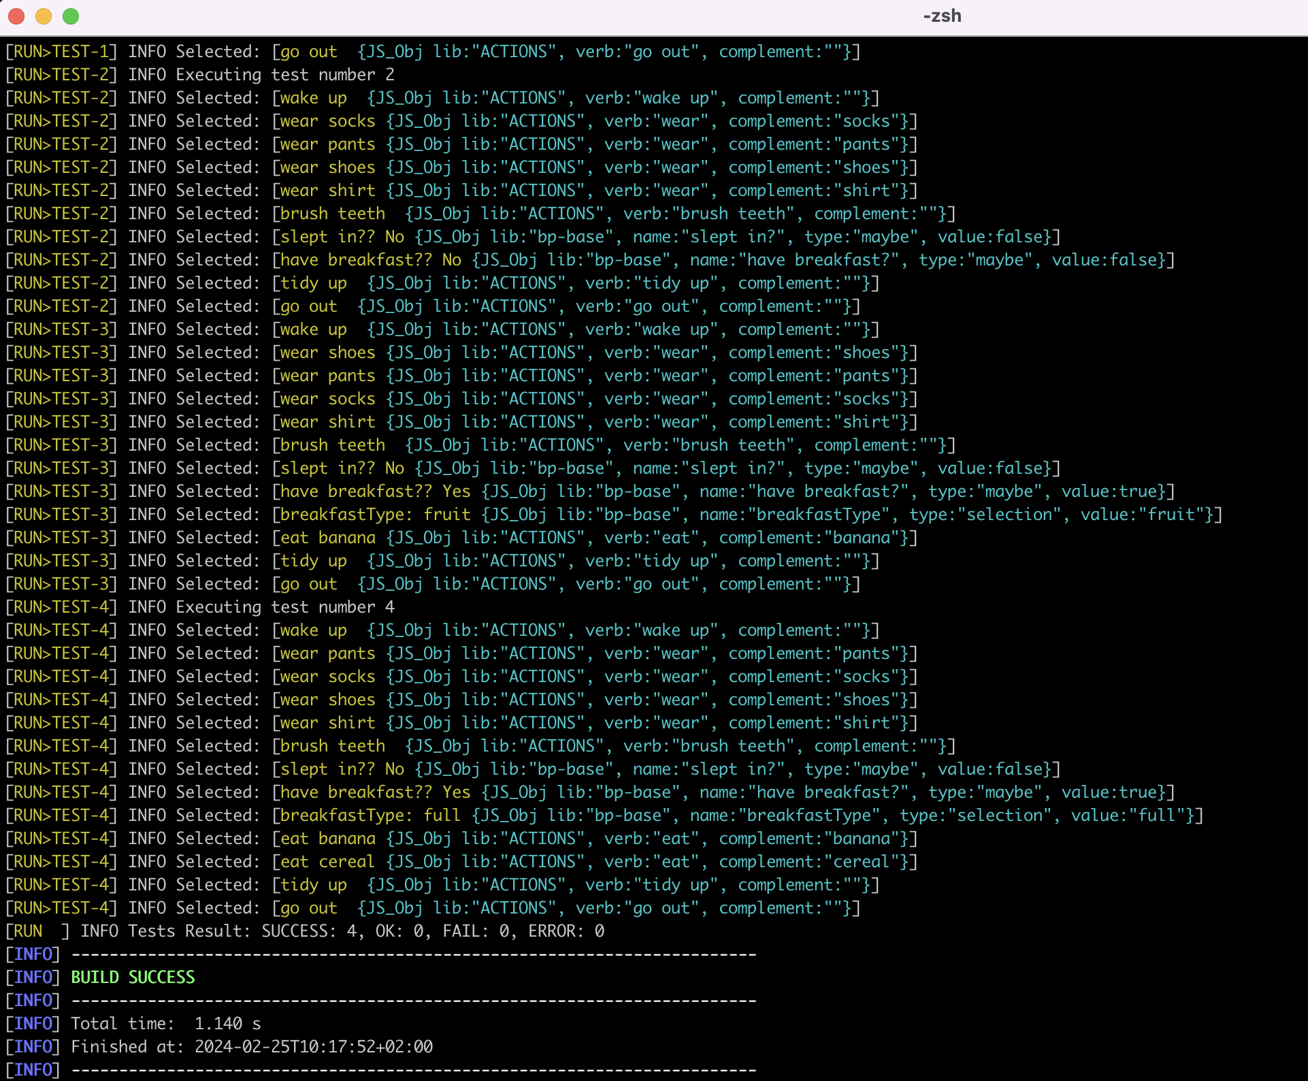Click TEST-4 'eat cereal' line
The height and width of the screenshot is (1081, 1308).
coord(462,862)
